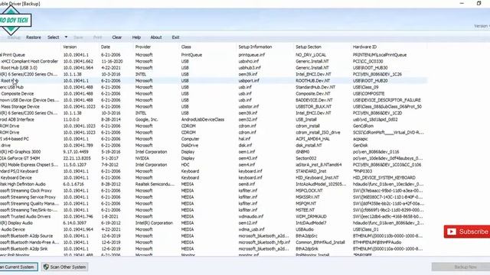Click the DiskDrive class cell

coord(189,145)
